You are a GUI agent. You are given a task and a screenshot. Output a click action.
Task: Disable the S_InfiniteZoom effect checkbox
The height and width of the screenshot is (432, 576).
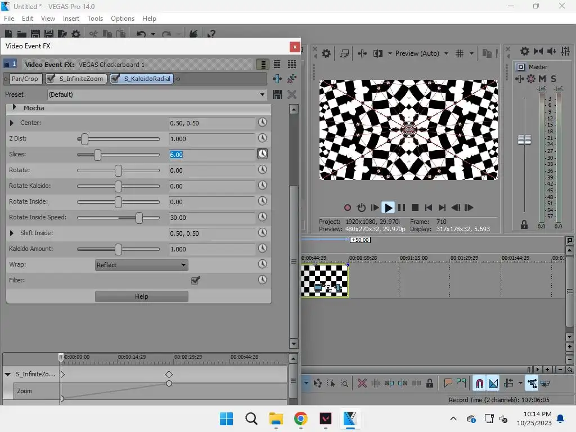pos(51,78)
